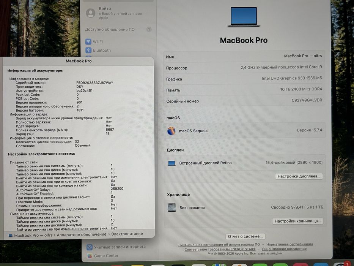Viewport: 354px width, 266px height.
Task: Open Настройки дисплеев button
Action: tap(299, 176)
